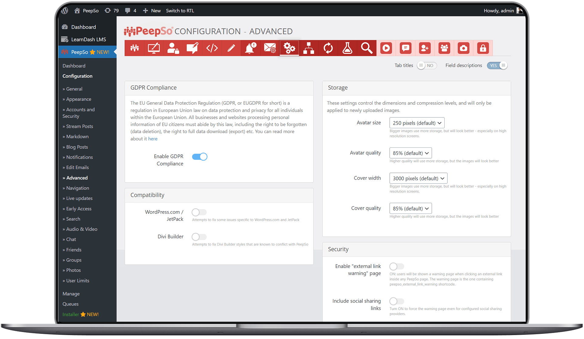This screenshot has height=339, width=584.
Task: Enable WordPress.com / JetPack compatibility toggle
Action: 199,212
